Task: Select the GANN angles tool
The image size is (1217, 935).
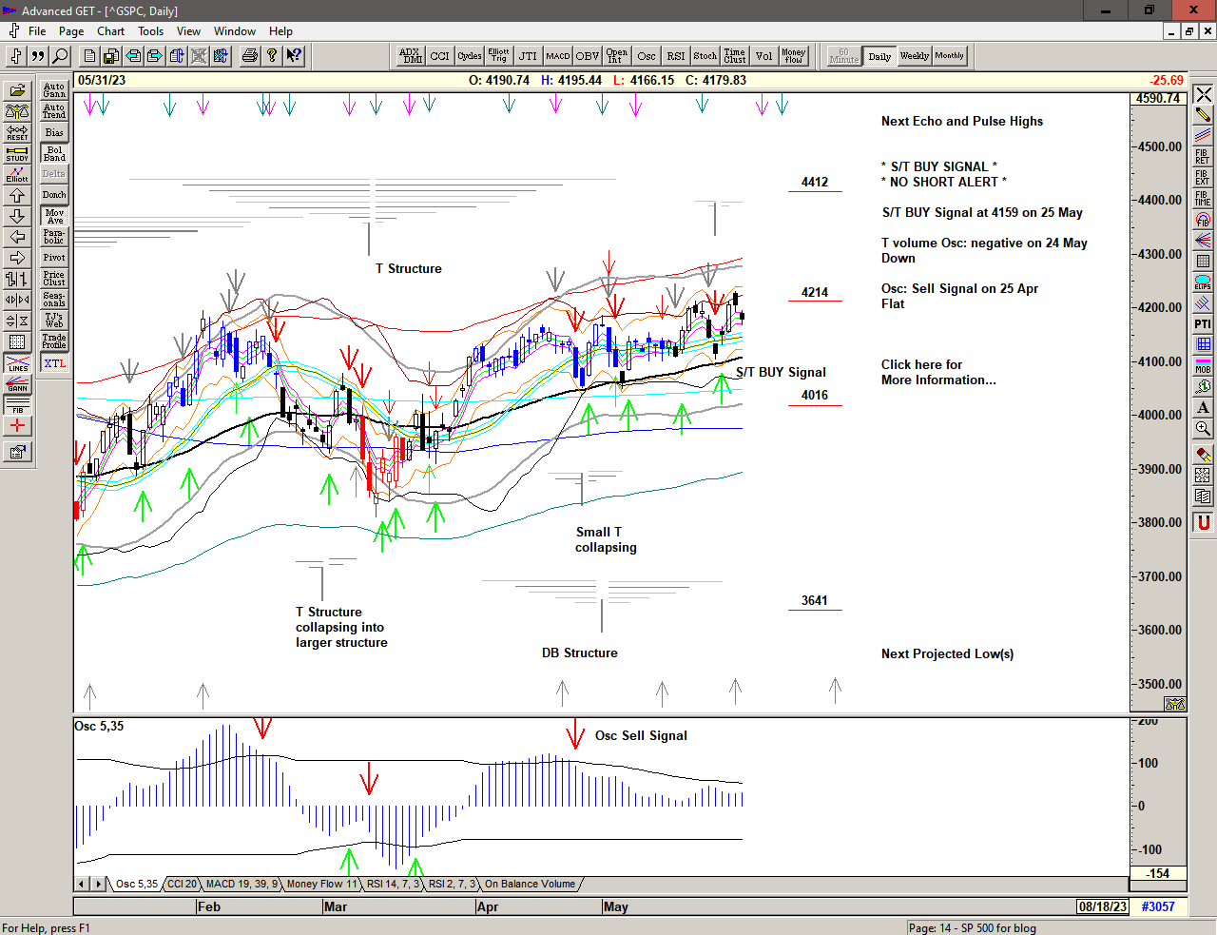Action: point(17,384)
